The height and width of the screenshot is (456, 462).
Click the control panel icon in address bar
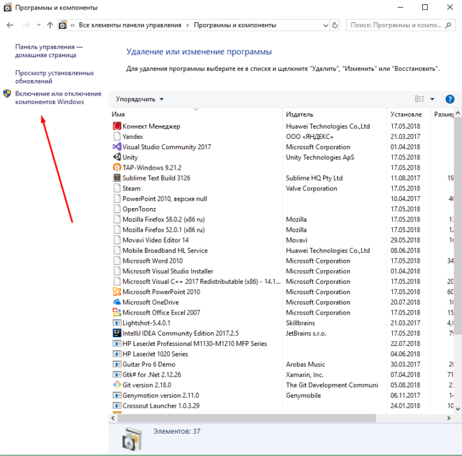tap(63, 25)
